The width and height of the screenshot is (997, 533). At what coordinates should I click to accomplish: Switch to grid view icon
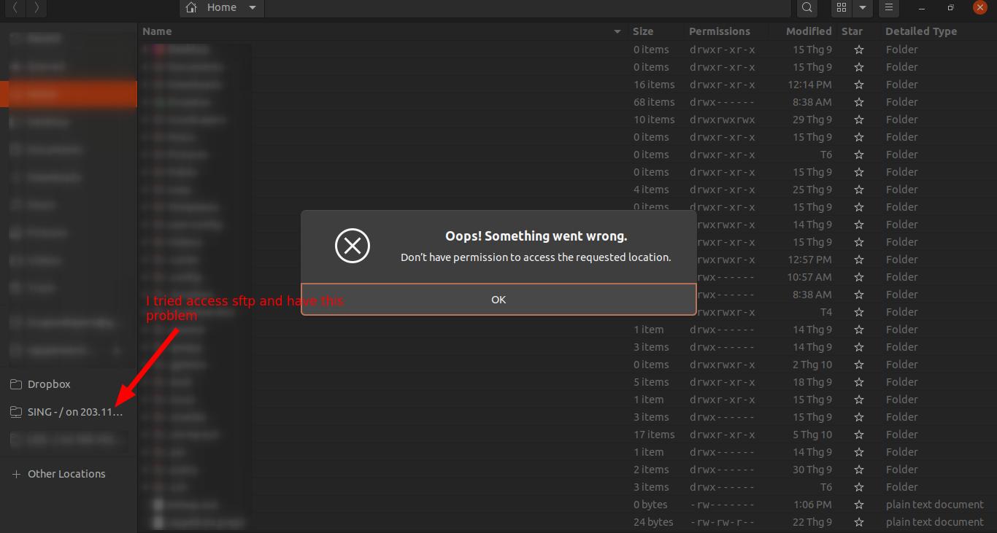click(x=842, y=7)
